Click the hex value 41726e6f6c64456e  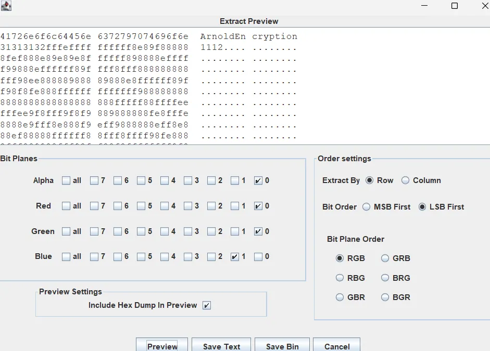[x=46, y=36]
